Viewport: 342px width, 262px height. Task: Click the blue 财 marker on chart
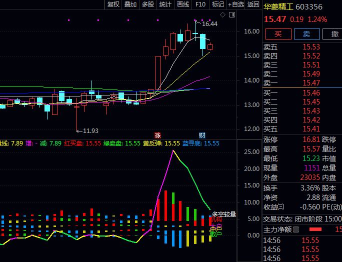pos(202,135)
